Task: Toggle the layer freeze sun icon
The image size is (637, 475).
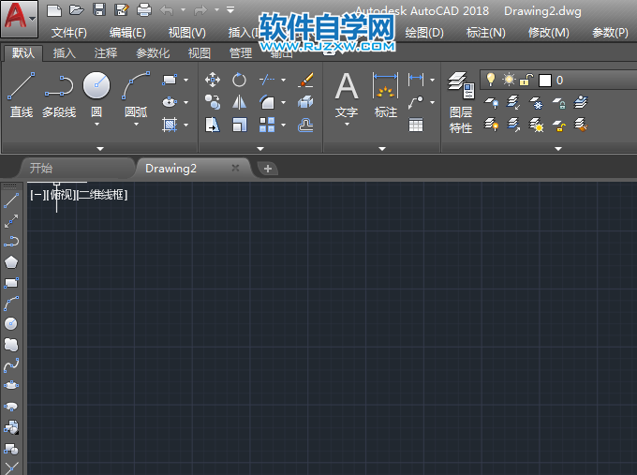Action: coord(508,80)
